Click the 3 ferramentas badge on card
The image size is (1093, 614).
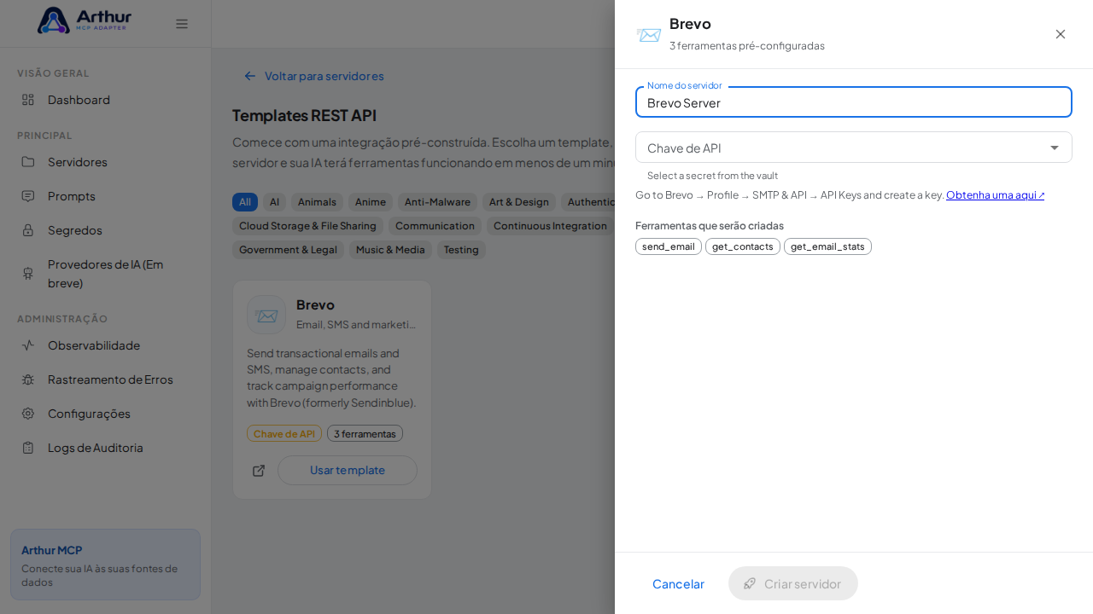365,433
